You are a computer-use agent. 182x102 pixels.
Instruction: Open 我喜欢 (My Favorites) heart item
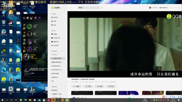(x=54, y=34)
